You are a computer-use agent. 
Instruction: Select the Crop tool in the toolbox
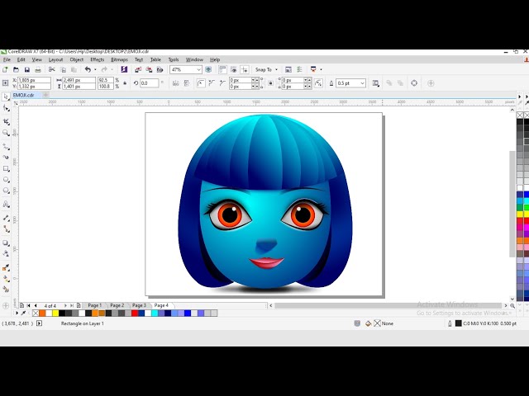[x=6, y=122]
